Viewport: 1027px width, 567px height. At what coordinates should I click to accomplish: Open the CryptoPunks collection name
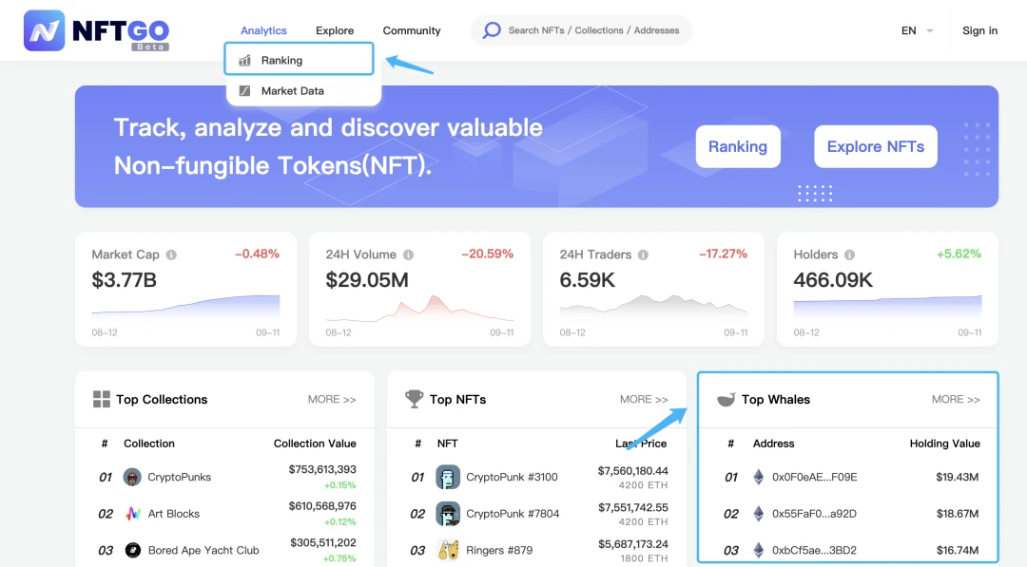(179, 477)
